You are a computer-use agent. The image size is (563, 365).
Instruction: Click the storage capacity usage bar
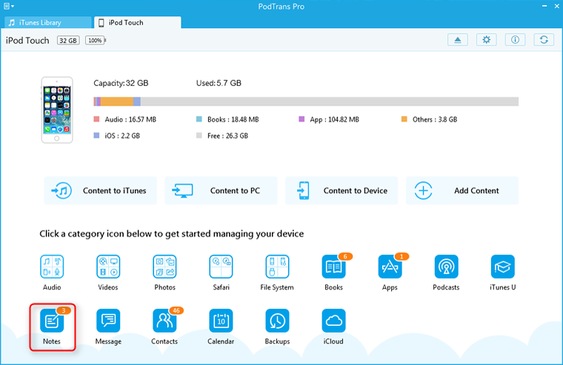(x=305, y=101)
